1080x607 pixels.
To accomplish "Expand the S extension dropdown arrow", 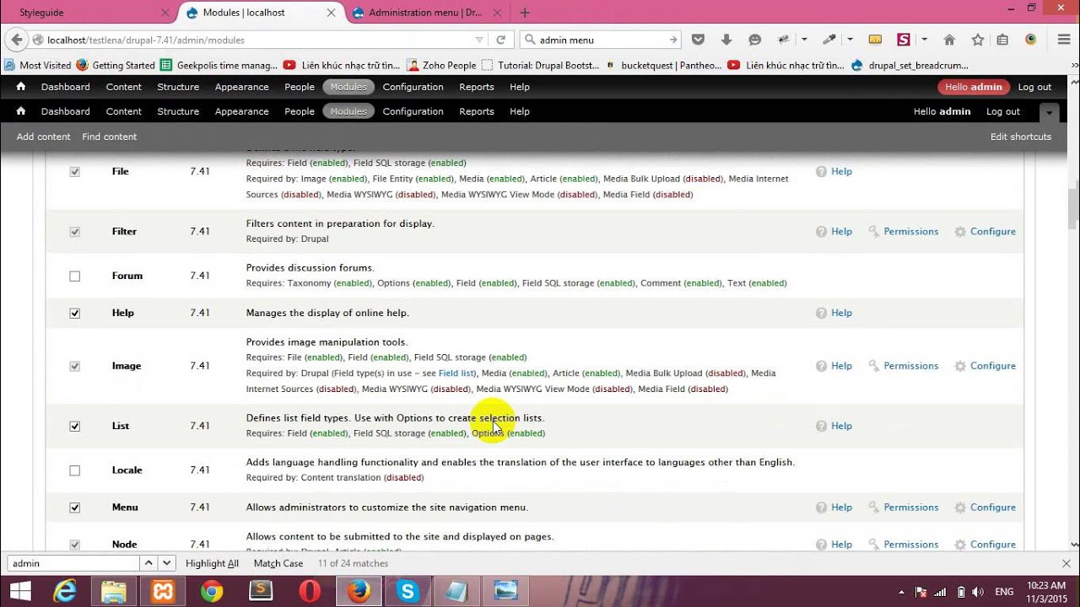I will click(x=925, y=40).
